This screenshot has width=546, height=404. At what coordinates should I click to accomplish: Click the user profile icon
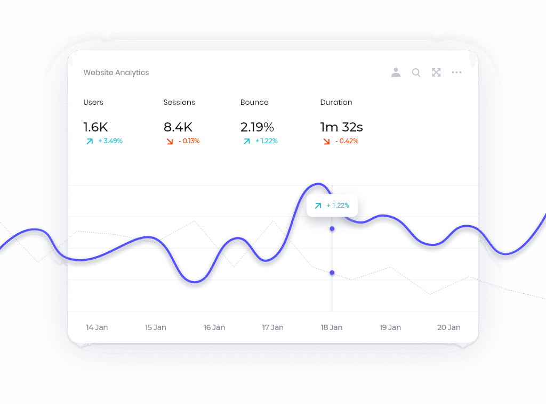pos(396,72)
